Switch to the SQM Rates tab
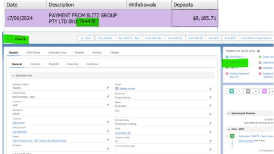274x154 pixels. (33, 53)
